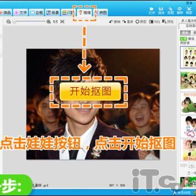Select the first multi-head doll template thumbnail
Image resolution: width=196 pixels, height=196 pixels.
[x=188, y=57]
